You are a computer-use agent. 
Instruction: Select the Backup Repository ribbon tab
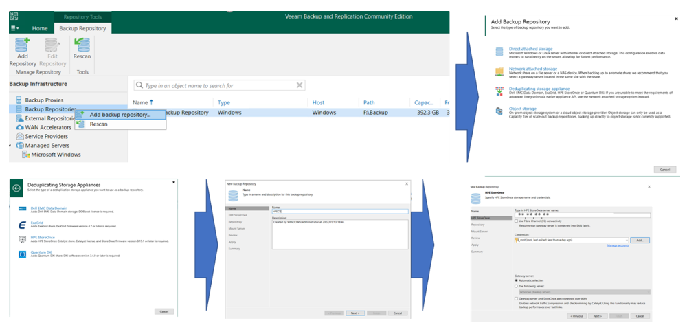[82, 28]
